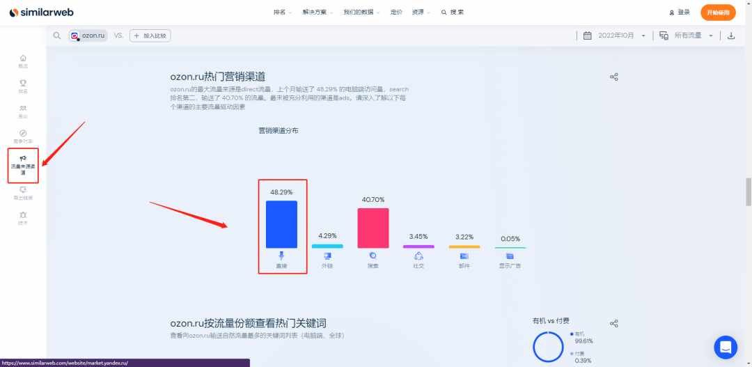Click the referrals channel icon
This screenshot has height=367, width=752.
(x=327, y=256)
